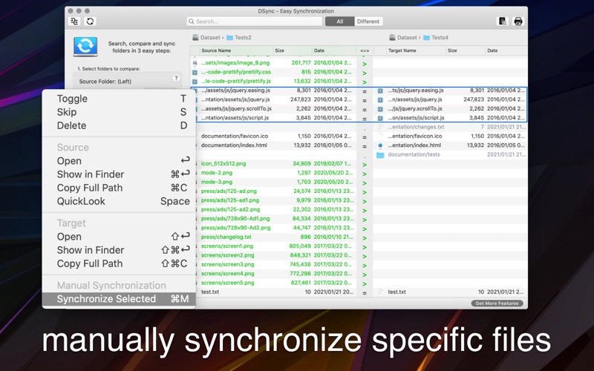
Task: Click sync arrow for mode-2.png row
Action: [365, 174]
